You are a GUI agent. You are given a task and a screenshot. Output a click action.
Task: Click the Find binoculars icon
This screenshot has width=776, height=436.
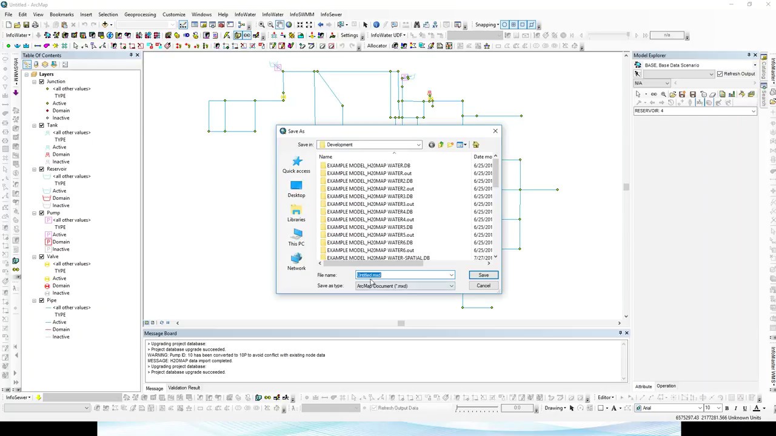[416, 25]
